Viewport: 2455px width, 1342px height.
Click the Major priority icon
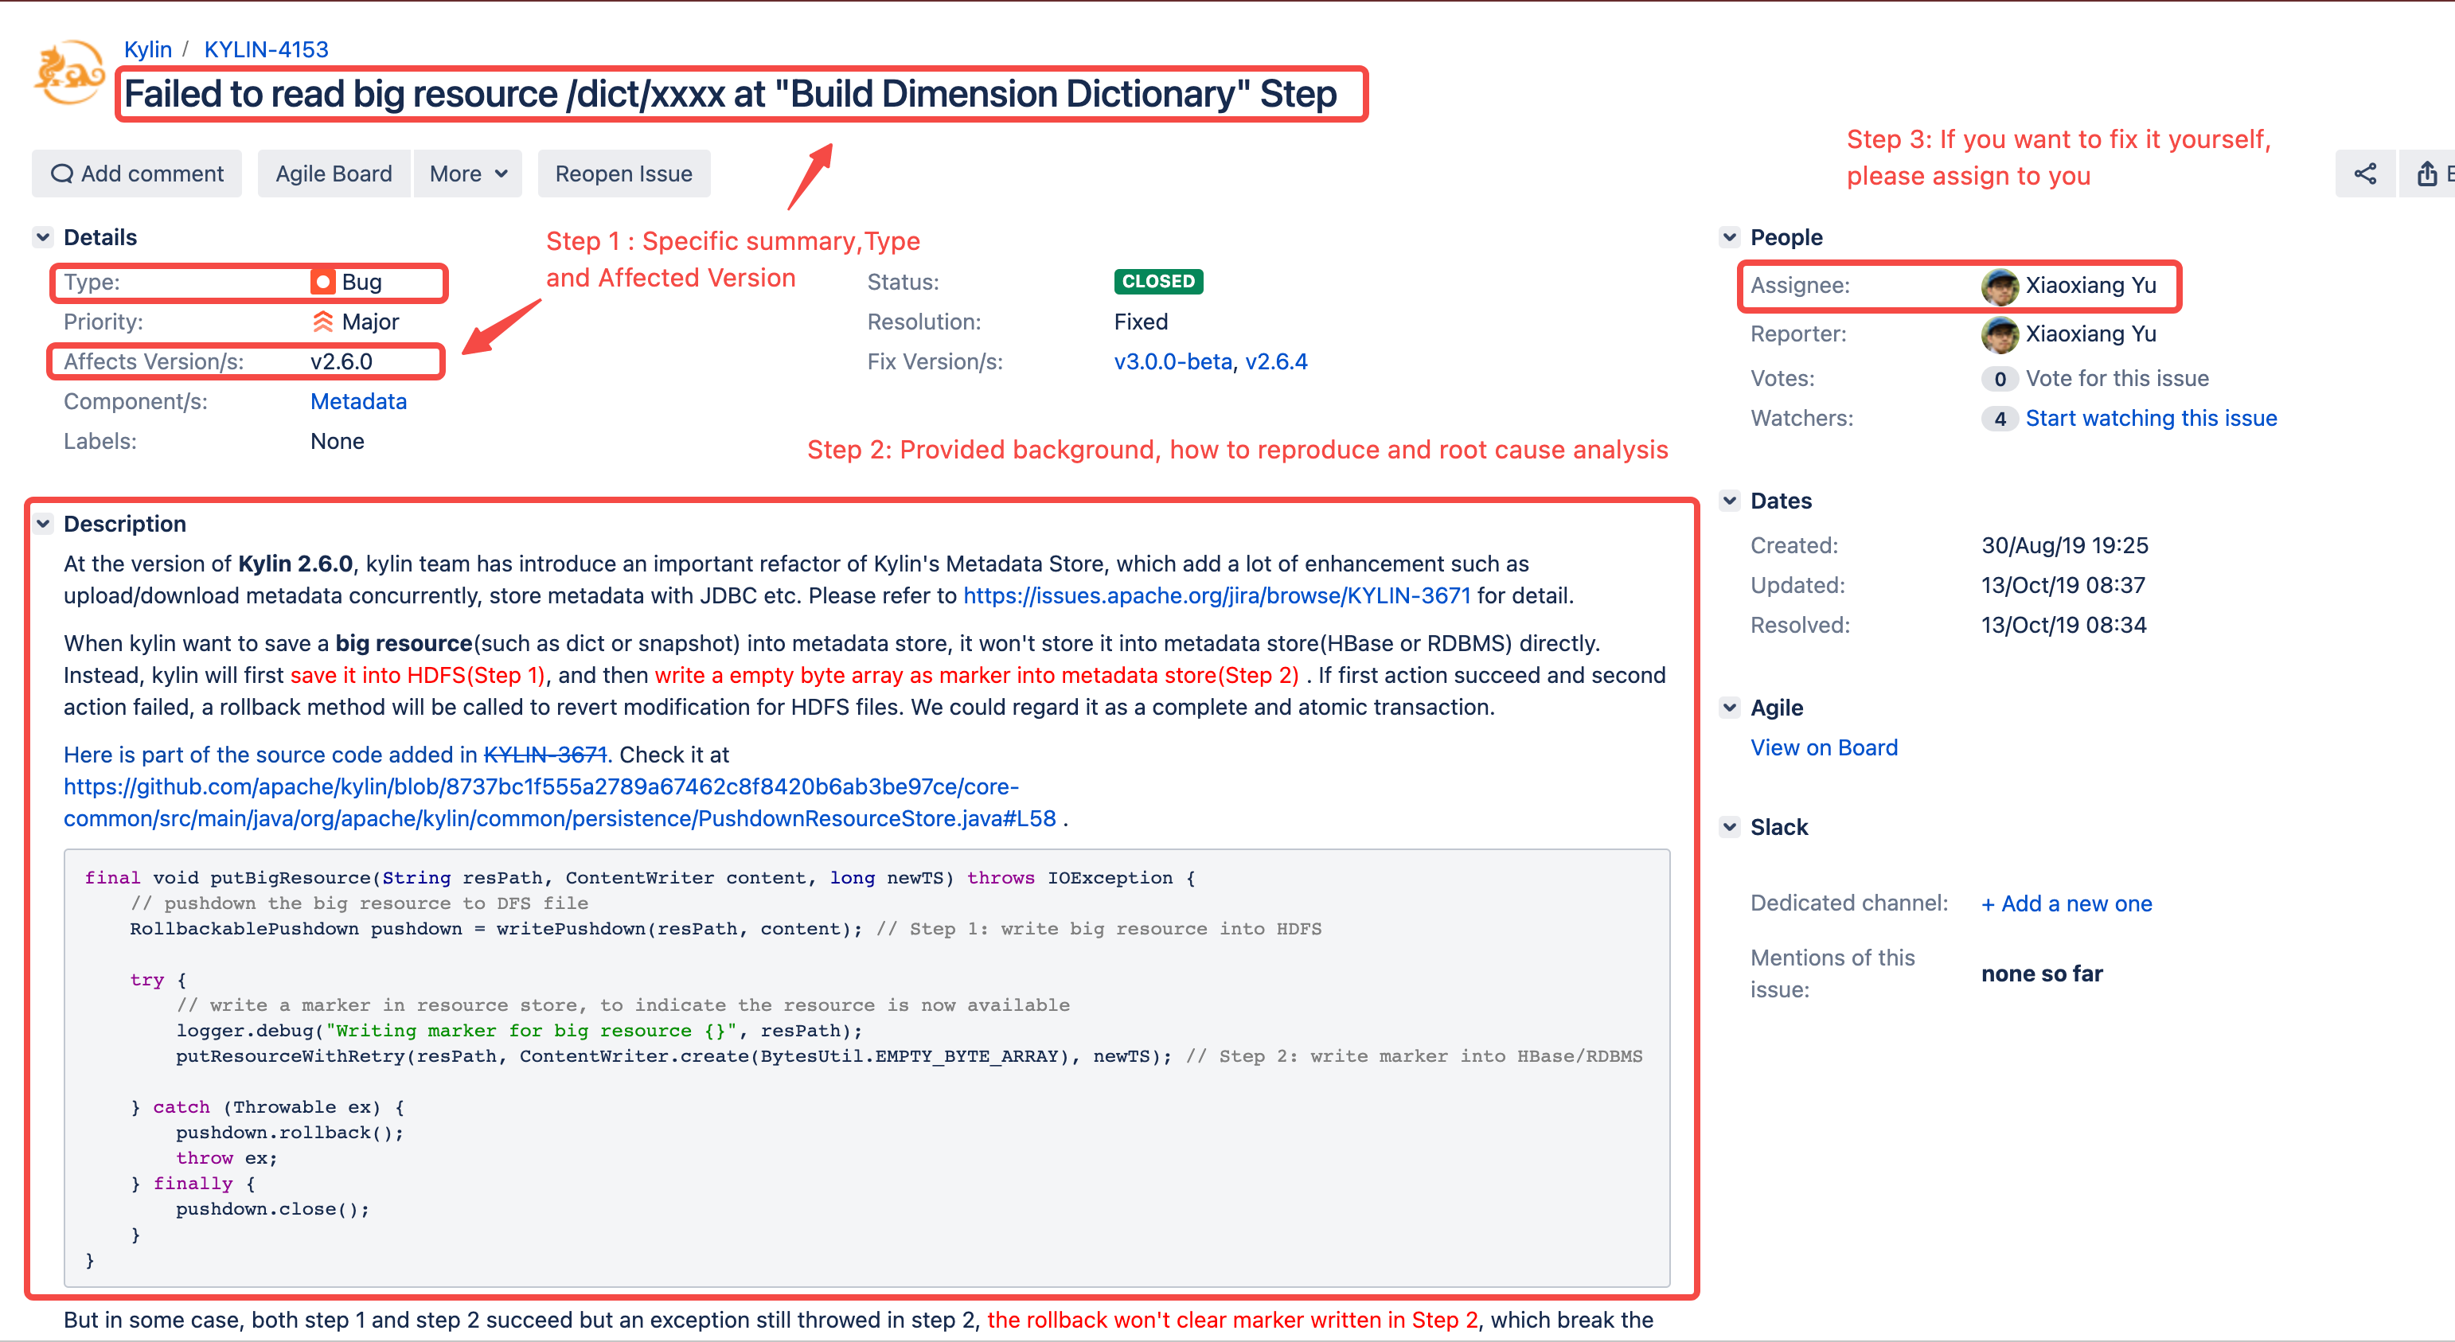pyautogui.click(x=322, y=322)
